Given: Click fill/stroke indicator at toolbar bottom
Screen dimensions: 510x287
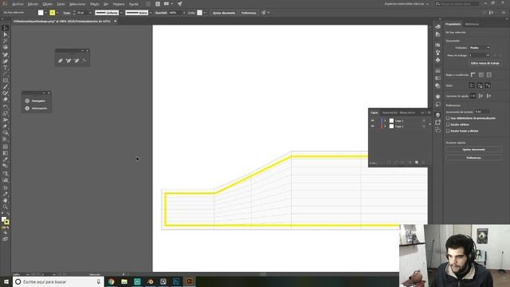Looking at the screenshot, I should pos(6,221).
